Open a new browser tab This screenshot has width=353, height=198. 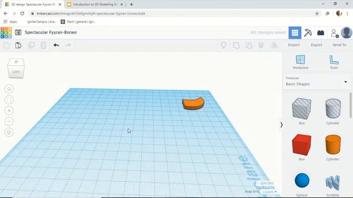[x=131, y=4]
